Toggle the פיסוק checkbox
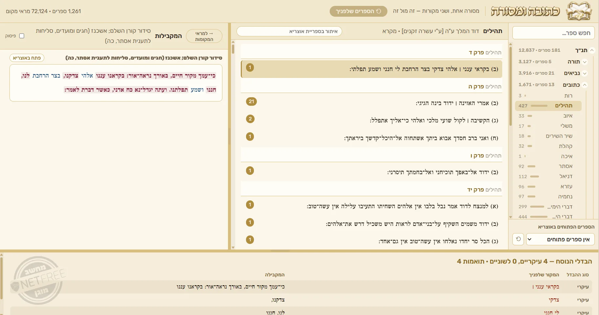Screen dimensions: 599x315 (x=22, y=36)
